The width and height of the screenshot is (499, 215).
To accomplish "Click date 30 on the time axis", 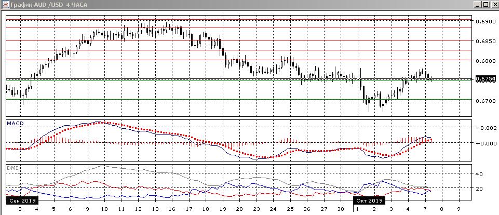I will pos(340,209).
